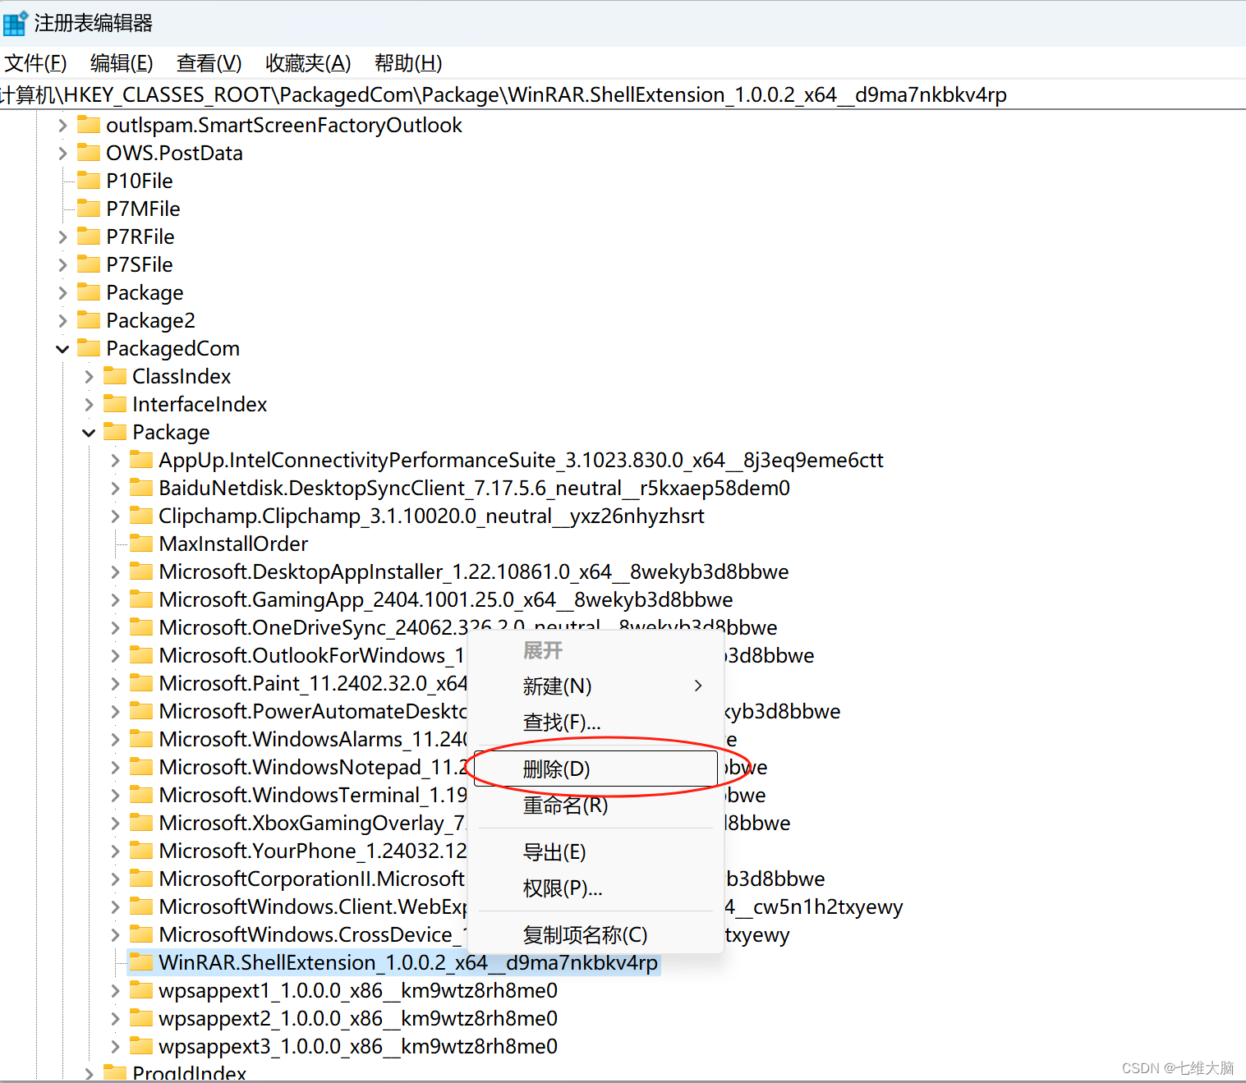Expand the wpsappext3 key
Viewport: 1246px width, 1083px height.
click(x=115, y=1047)
